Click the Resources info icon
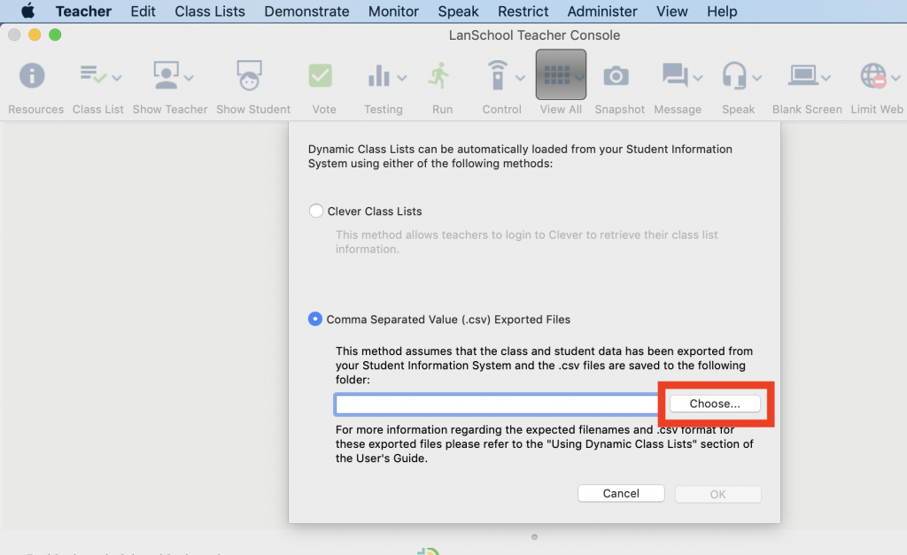This screenshot has height=555, width=907. (32, 77)
